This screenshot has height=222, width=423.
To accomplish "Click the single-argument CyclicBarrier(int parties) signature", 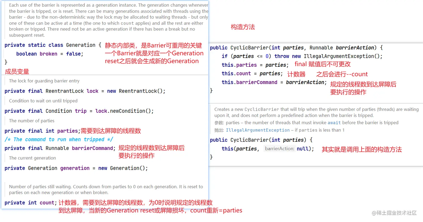I will (261, 140).
